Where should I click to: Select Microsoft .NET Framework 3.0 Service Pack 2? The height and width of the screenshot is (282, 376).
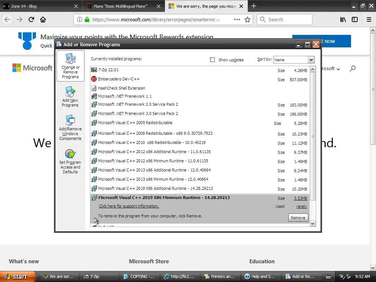tap(200, 114)
